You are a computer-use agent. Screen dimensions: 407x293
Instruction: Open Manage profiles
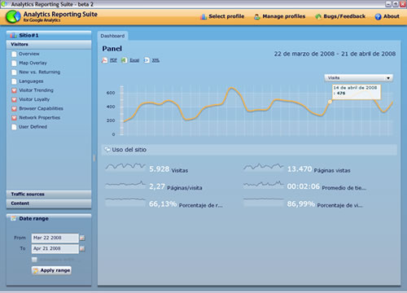279,16
